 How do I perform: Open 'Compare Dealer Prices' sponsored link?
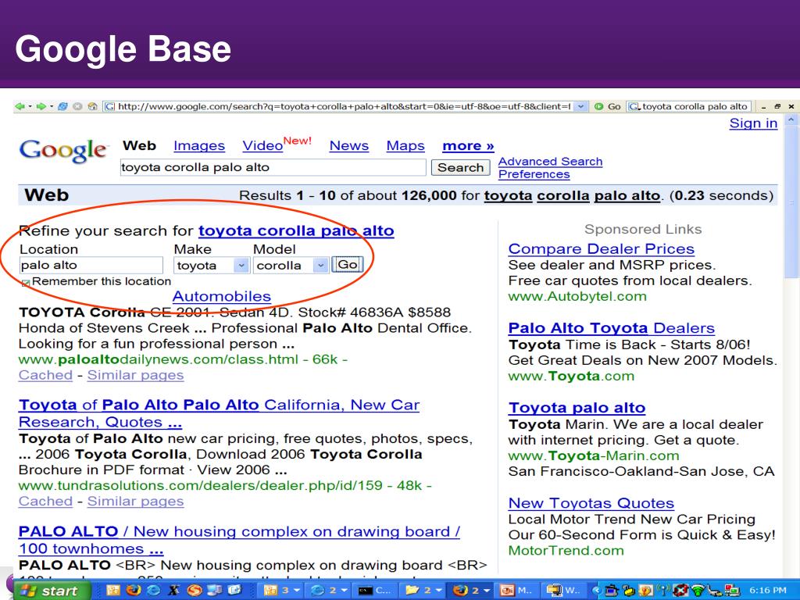pyautogui.click(x=601, y=249)
